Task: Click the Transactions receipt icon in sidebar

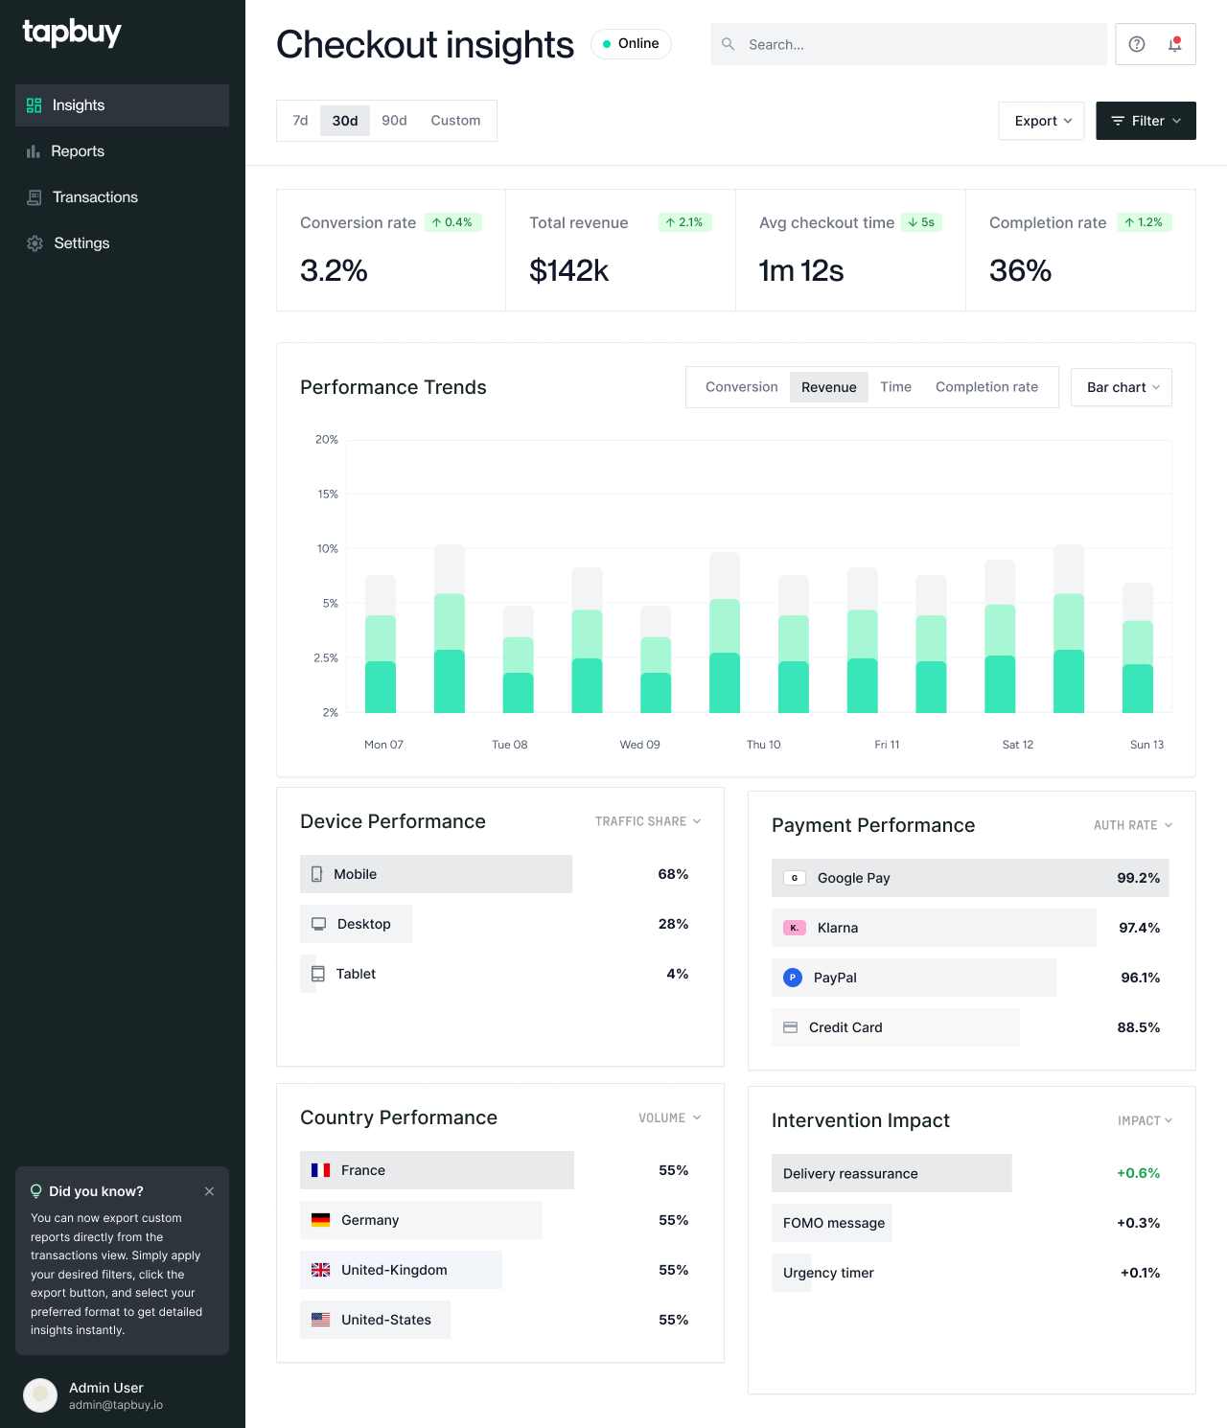Action: 35,197
